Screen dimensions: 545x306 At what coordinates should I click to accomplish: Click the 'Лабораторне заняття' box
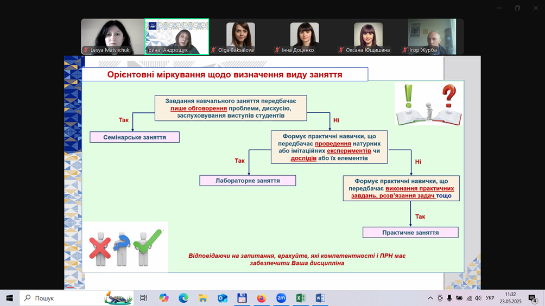click(248, 181)
